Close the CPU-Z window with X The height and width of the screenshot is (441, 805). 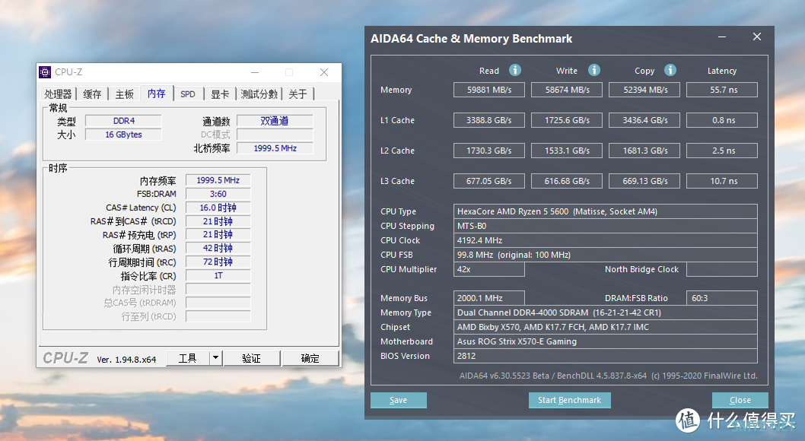324,72
